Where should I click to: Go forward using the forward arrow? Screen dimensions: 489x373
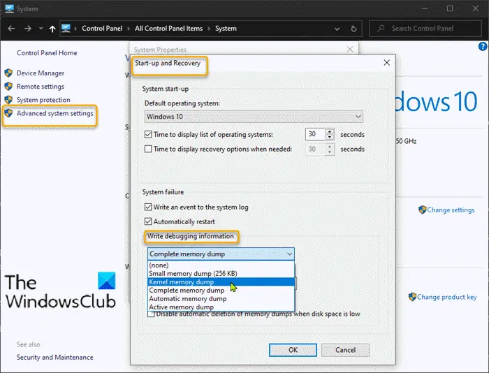[x=28, y=29]
